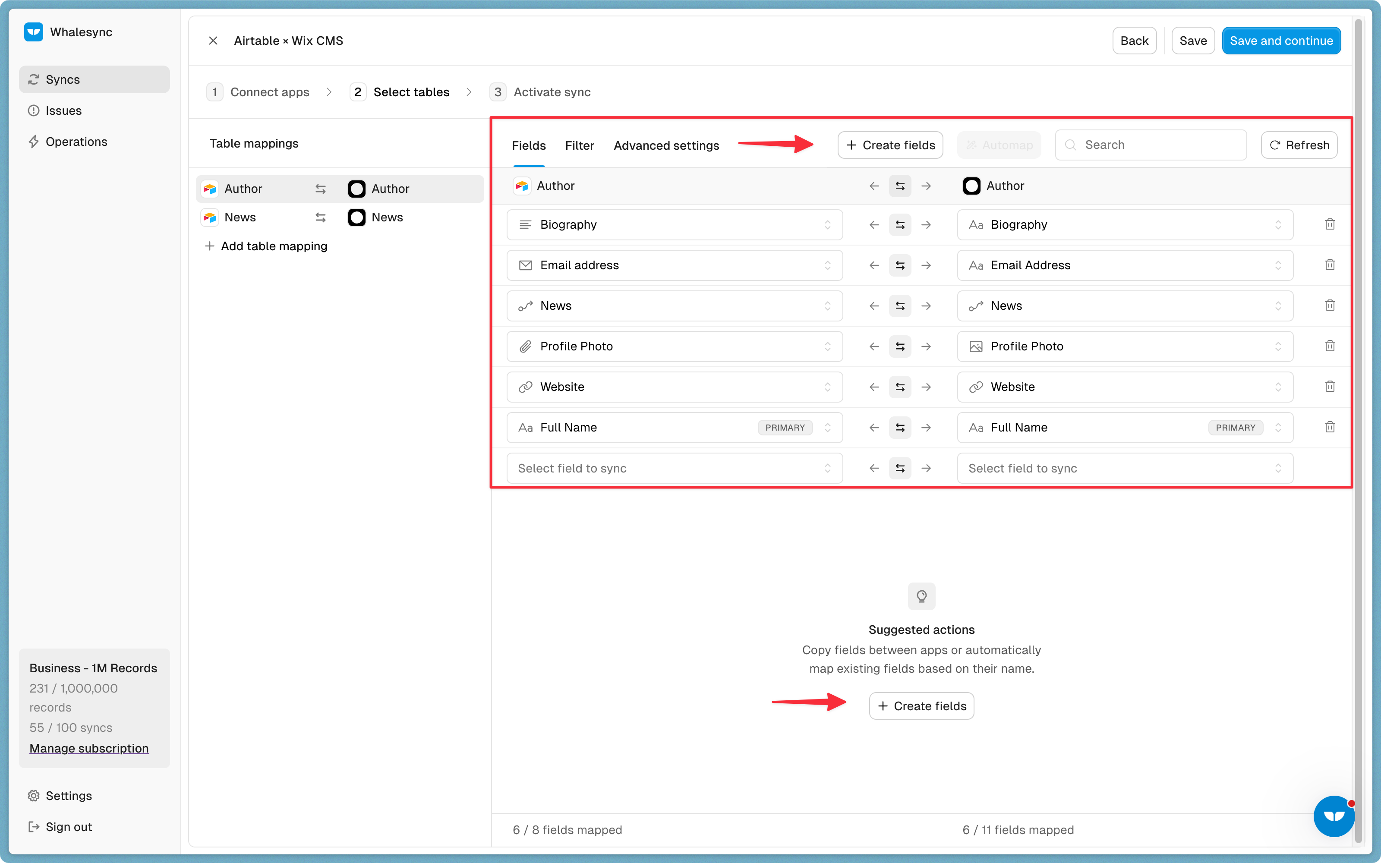Set Author table header sync to left arrow

click(873, 186)
